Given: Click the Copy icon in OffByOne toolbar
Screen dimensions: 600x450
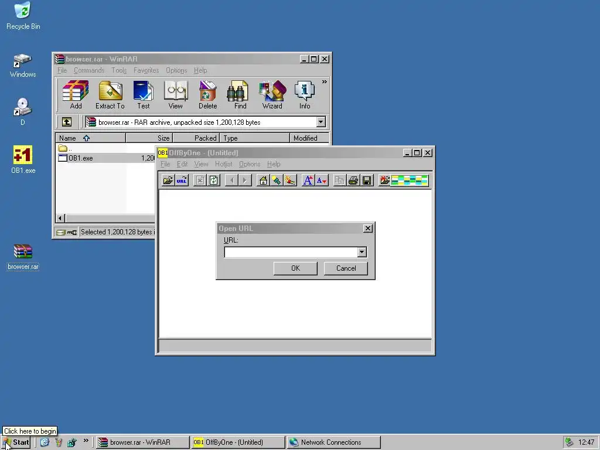Looking at the screenshot, I should tap(339, 180).
